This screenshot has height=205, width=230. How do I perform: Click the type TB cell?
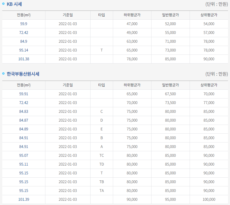tap(102, 182)
